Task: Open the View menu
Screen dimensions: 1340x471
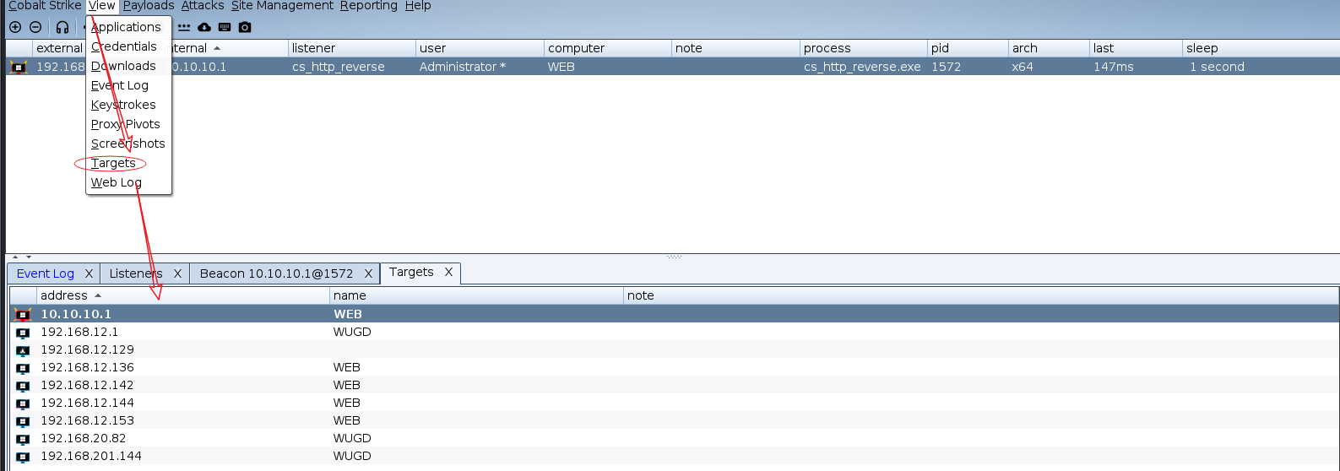Action: (101, 6)
